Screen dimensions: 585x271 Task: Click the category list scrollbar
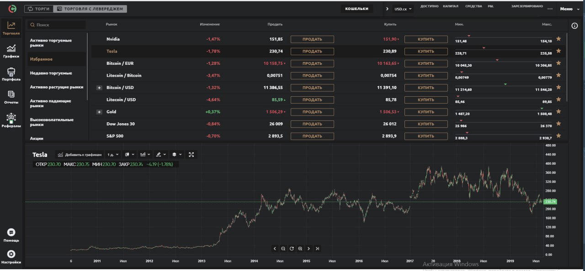(87, 67)
